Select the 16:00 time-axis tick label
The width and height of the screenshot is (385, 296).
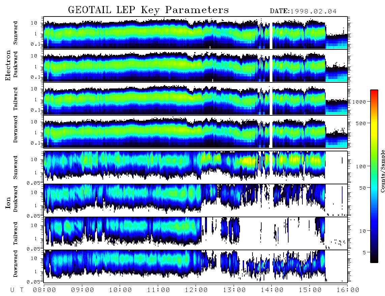348,290
